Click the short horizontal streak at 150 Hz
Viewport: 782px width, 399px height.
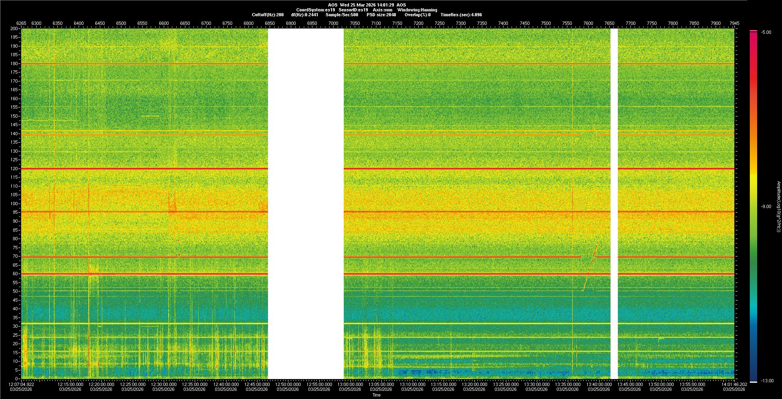(x=150, y=116)
